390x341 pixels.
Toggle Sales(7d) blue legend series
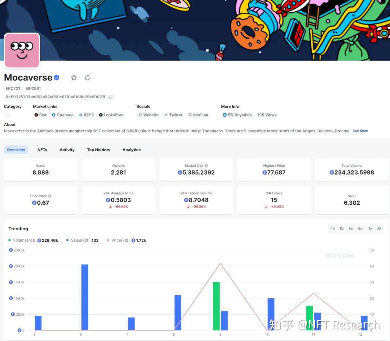(82, 240)
